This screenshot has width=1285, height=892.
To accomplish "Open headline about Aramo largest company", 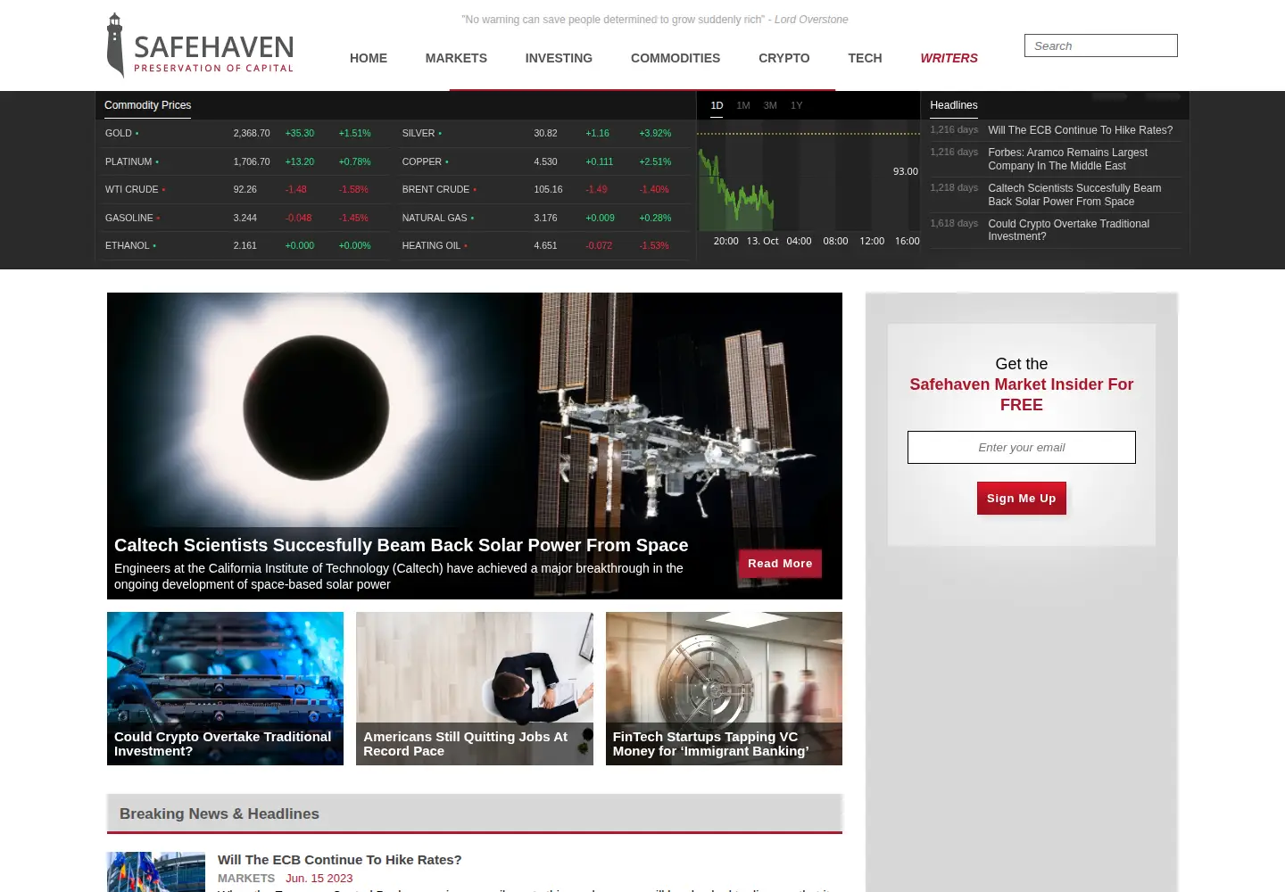I will [1067, 159].
